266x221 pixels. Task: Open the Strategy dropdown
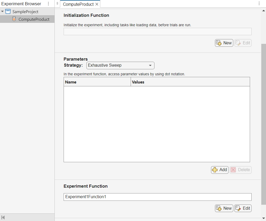tap(150, 65)
